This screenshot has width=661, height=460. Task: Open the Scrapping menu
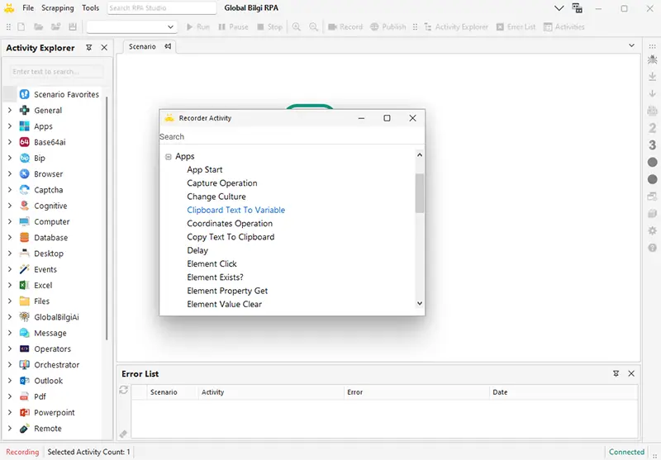click(x=57, y=8)
